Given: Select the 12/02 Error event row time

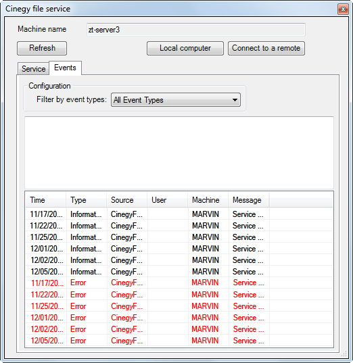Looking at the screenshot, I should 47,329.
